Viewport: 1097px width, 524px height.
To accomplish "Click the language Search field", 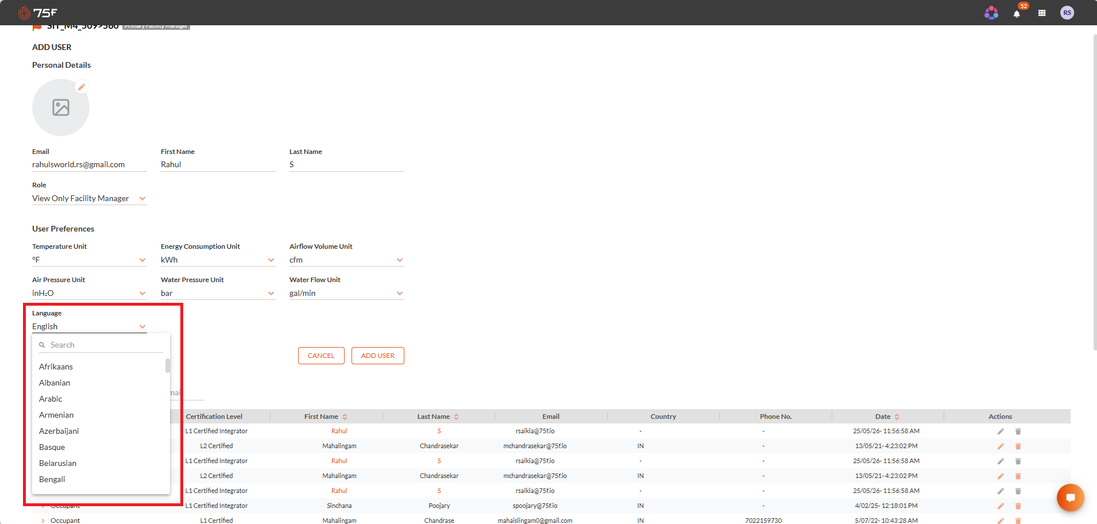I will coord(101,345).
